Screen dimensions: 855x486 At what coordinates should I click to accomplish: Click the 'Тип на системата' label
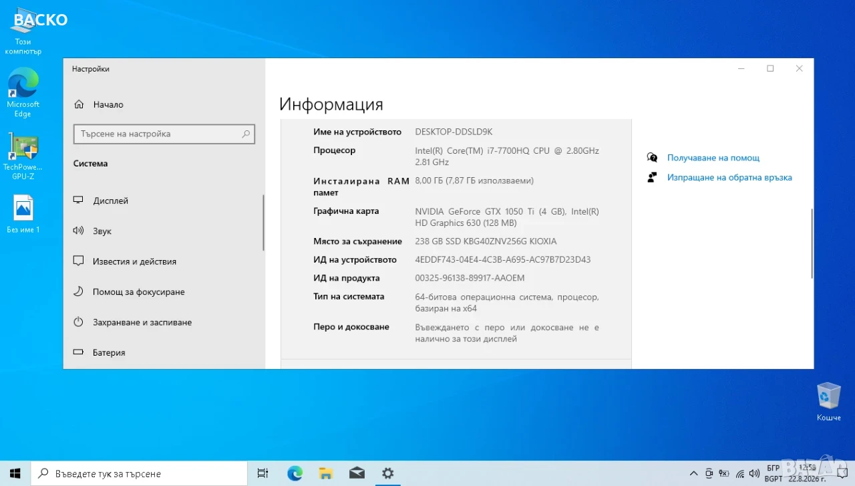point(349,296)
